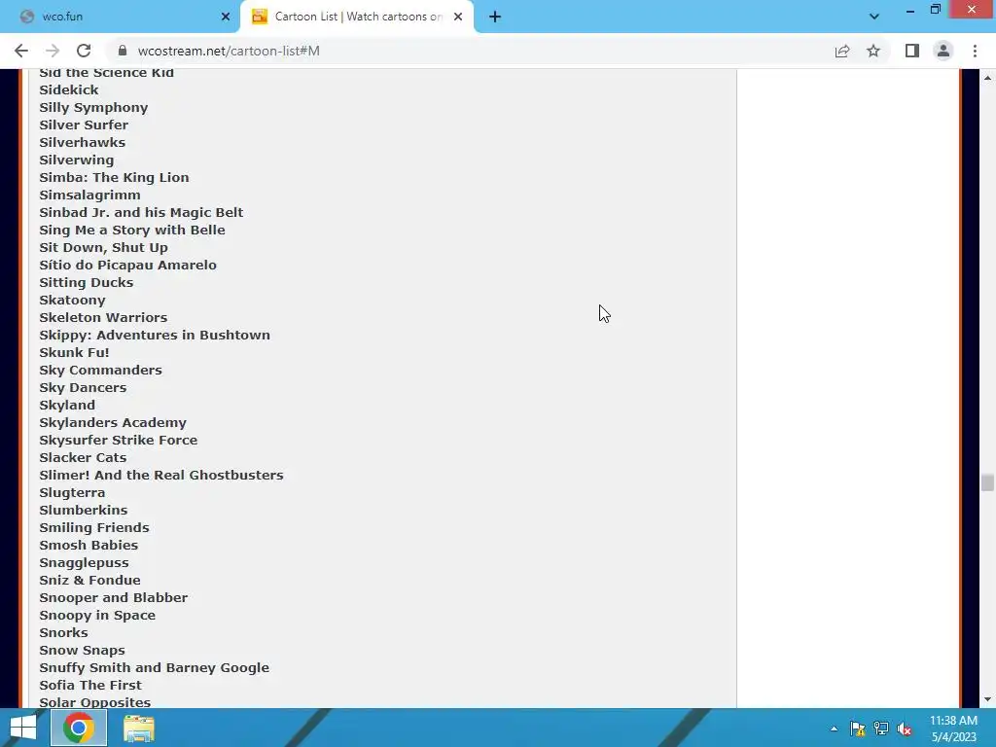
Task: Show hidden system tray icons
Action: 834,729
